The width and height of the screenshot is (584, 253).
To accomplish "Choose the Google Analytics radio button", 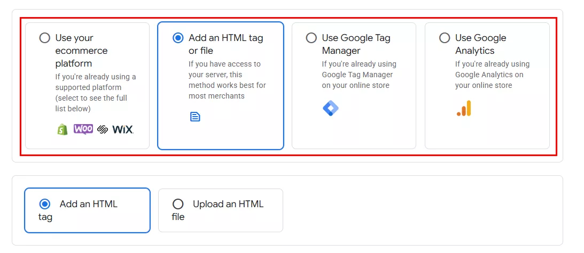I will point(445,38).
